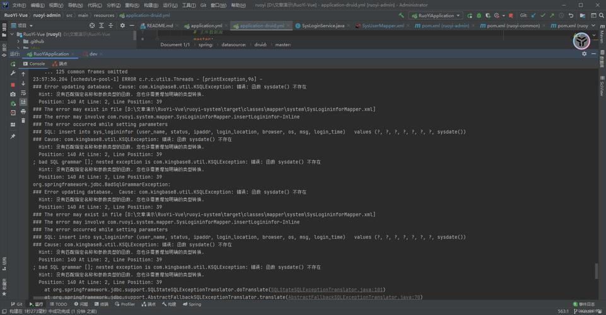Open the 帮助(H) menu
This screenshot has height=315, width=606.
coord(238,5)
